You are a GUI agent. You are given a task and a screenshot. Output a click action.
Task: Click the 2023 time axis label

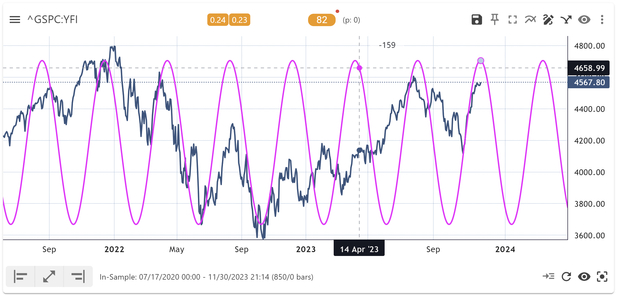[306, 249]
